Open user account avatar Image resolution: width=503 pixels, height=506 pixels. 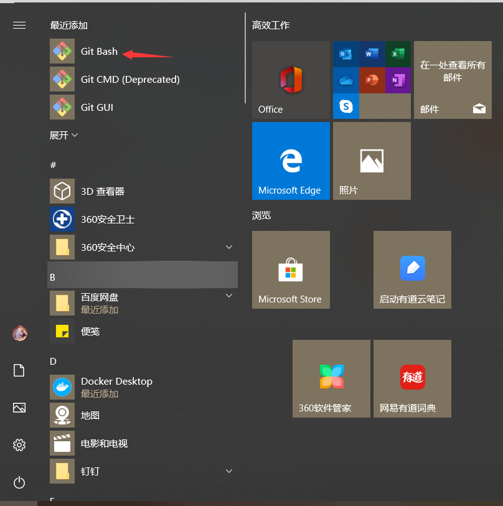pyautogui.click(x=19, y=334)
